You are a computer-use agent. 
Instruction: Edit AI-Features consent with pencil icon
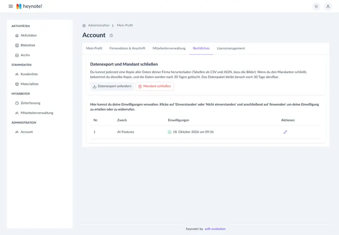(x=285, y=132)
